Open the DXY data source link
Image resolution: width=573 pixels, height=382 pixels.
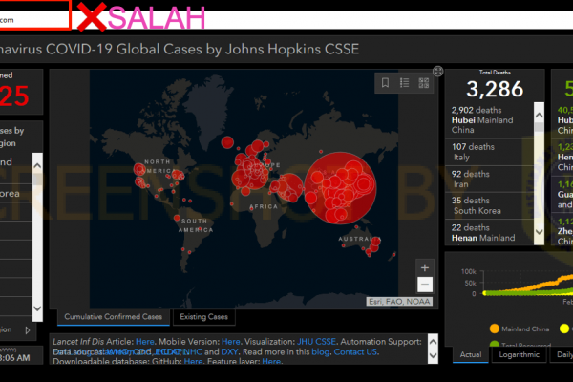pyautogui.click(x=229, y=352)
